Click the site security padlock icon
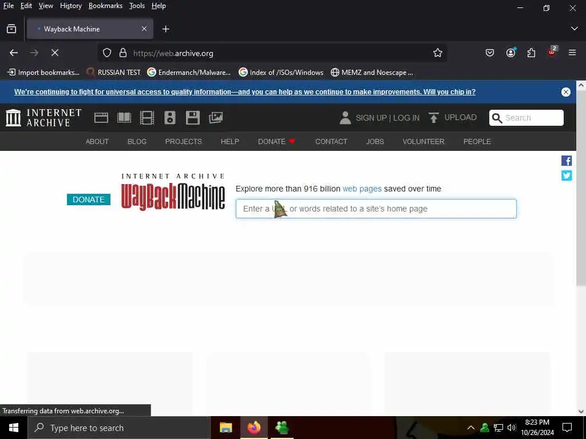Screen dimensions: 586x439 pyautogui.click(x=123, y=53)
